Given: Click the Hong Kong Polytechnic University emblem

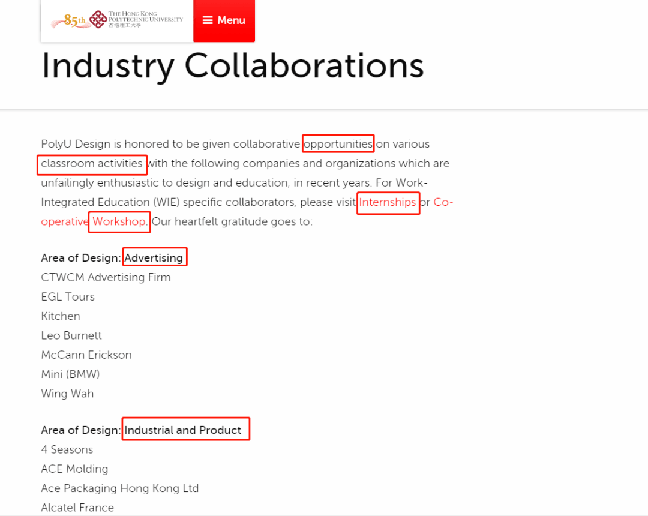Looking at the screenshot, I should point(98,20).
